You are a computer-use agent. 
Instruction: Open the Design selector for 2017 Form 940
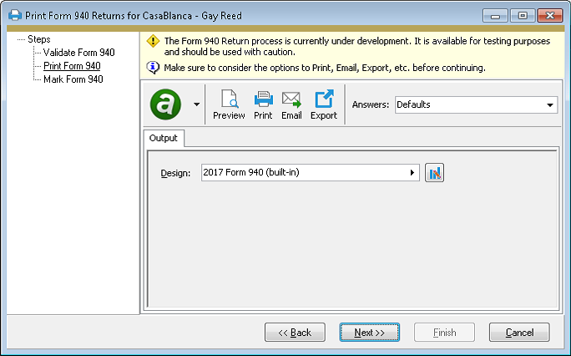pos(311,172)
